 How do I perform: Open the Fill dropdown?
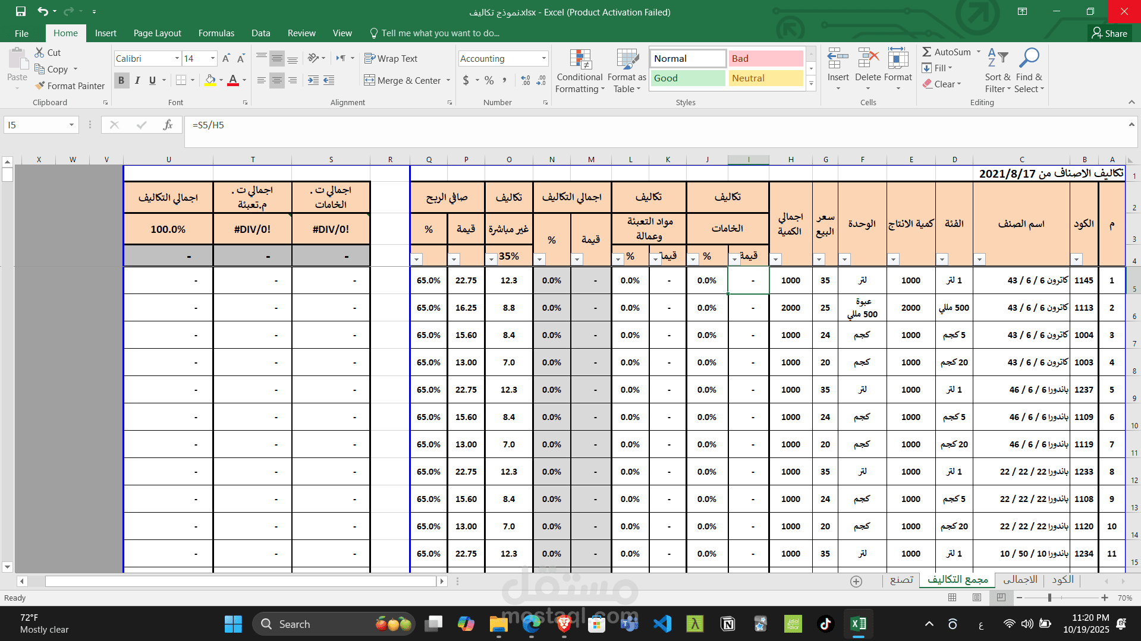(x=938, y=68)
